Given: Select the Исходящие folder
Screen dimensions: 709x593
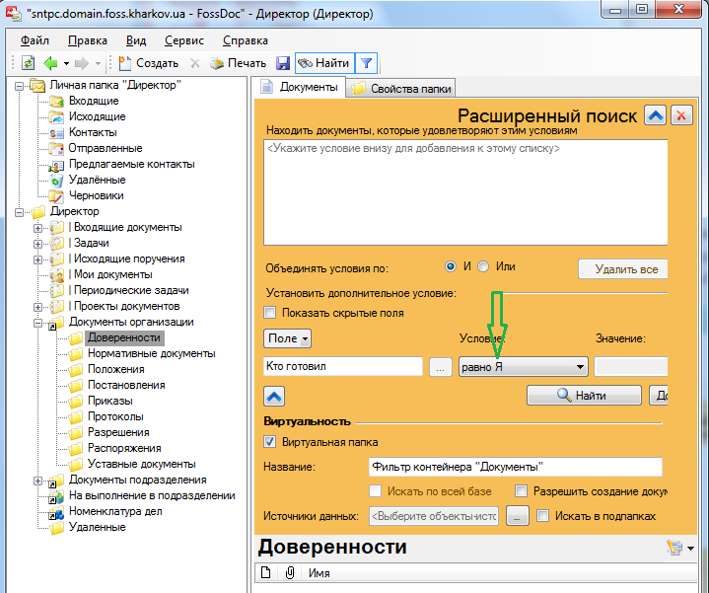Looking at the screenshot, I should pos(97,116).
